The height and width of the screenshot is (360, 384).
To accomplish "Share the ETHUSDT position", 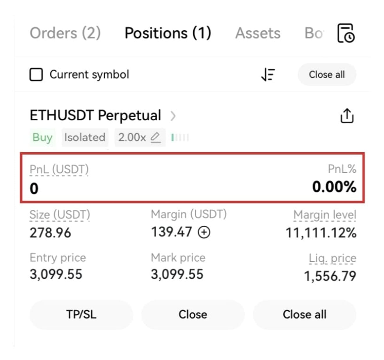I will (347, 116).
